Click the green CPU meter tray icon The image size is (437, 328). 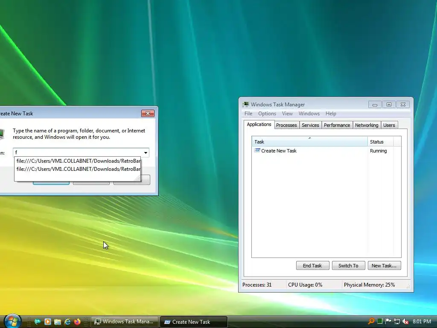(x=379, y=321)
